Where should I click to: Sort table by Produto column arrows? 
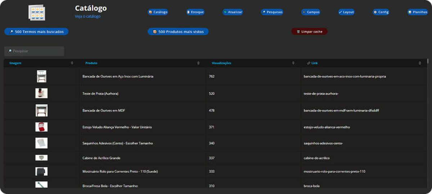[x=198, y=63]
